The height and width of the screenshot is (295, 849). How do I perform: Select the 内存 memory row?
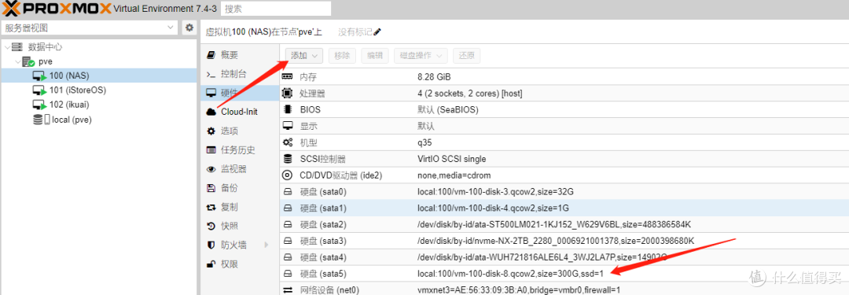click(x=564, y=77)
